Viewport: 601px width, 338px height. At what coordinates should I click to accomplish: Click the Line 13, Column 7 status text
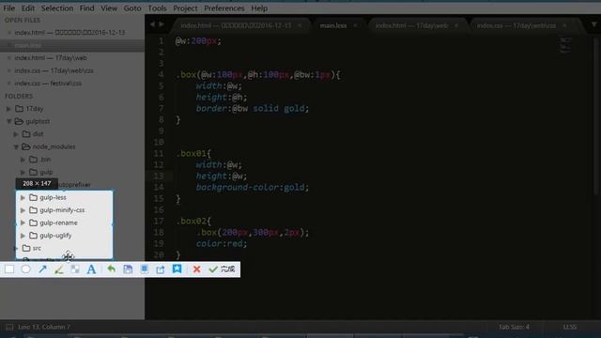click(x=44, y=327)
